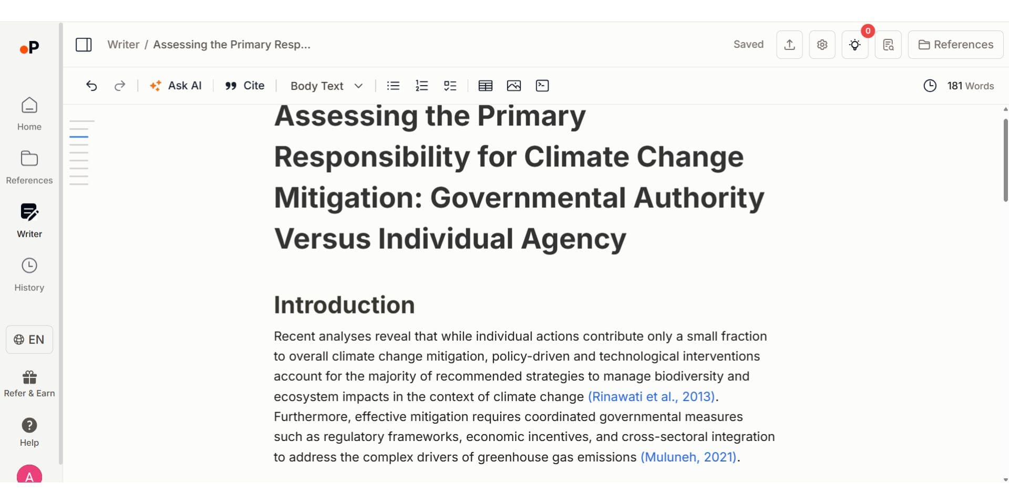The height and width of the screenshot is (504, 1009).
Task: Insert a table into document
Action: [x=485, y=86]
